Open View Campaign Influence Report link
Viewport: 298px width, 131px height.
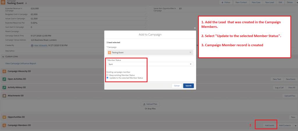(21, 63)
